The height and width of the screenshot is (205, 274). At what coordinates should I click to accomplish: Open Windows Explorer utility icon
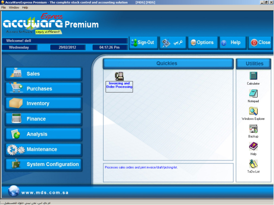253,111
